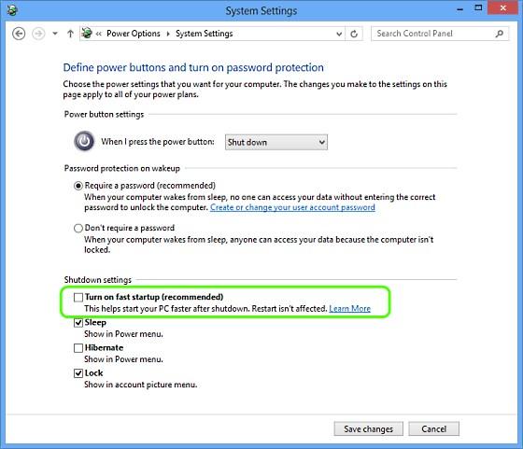Select Don't require a password option
The image size is (523, 449).
(78, 229)
